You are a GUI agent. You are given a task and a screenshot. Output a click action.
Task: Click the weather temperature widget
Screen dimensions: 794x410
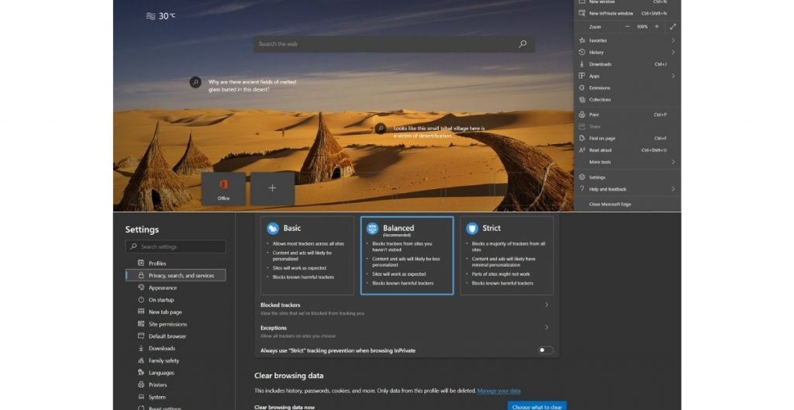(161, 16)
